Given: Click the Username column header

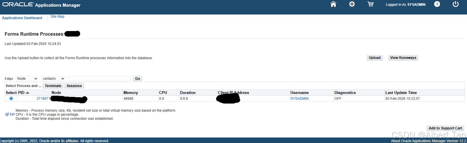Looking at the screenshot, I should tap(300, 93).
